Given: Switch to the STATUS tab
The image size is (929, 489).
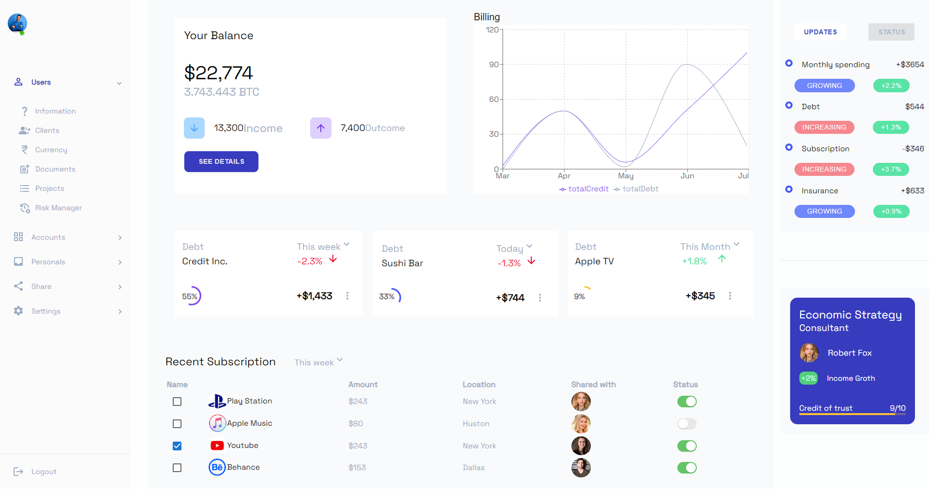Looking at the screenshot, I should 891,31.
